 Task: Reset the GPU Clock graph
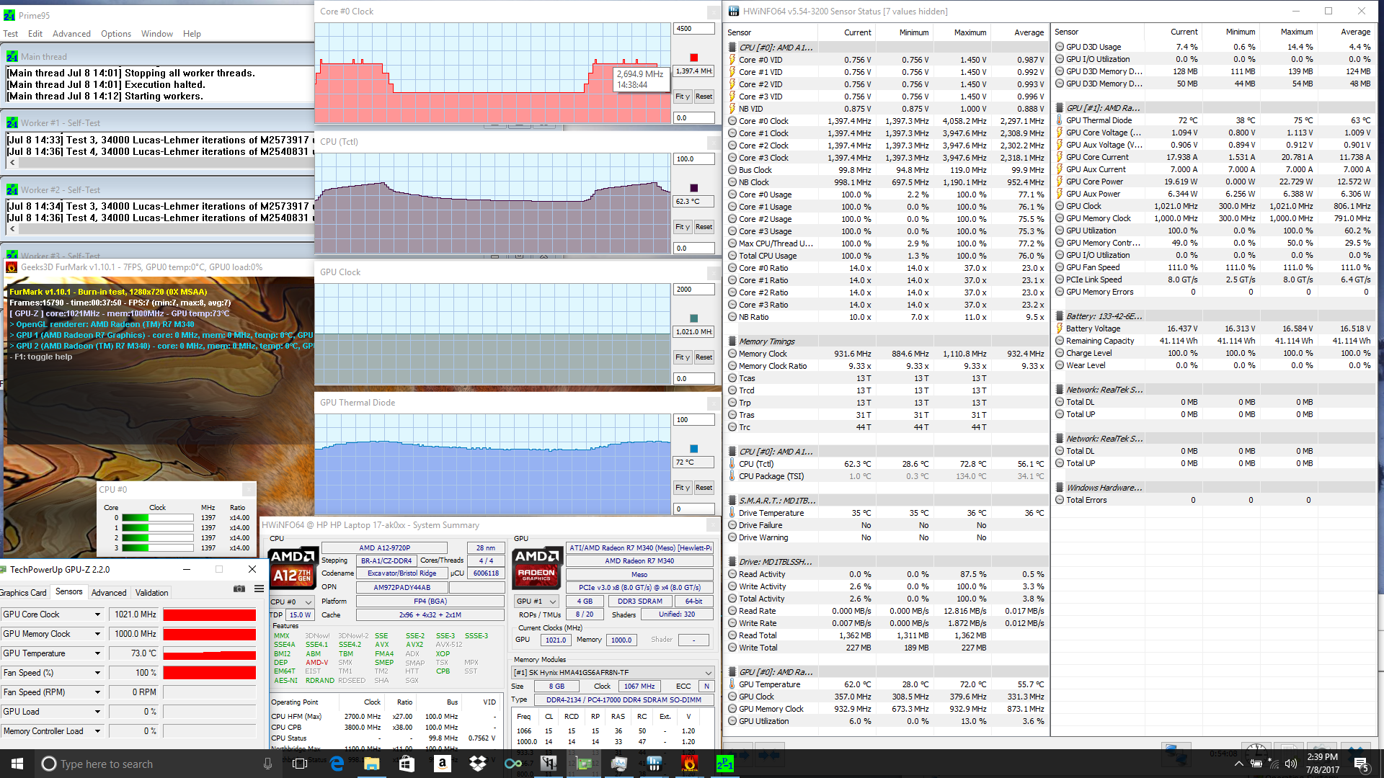(704, 357)
